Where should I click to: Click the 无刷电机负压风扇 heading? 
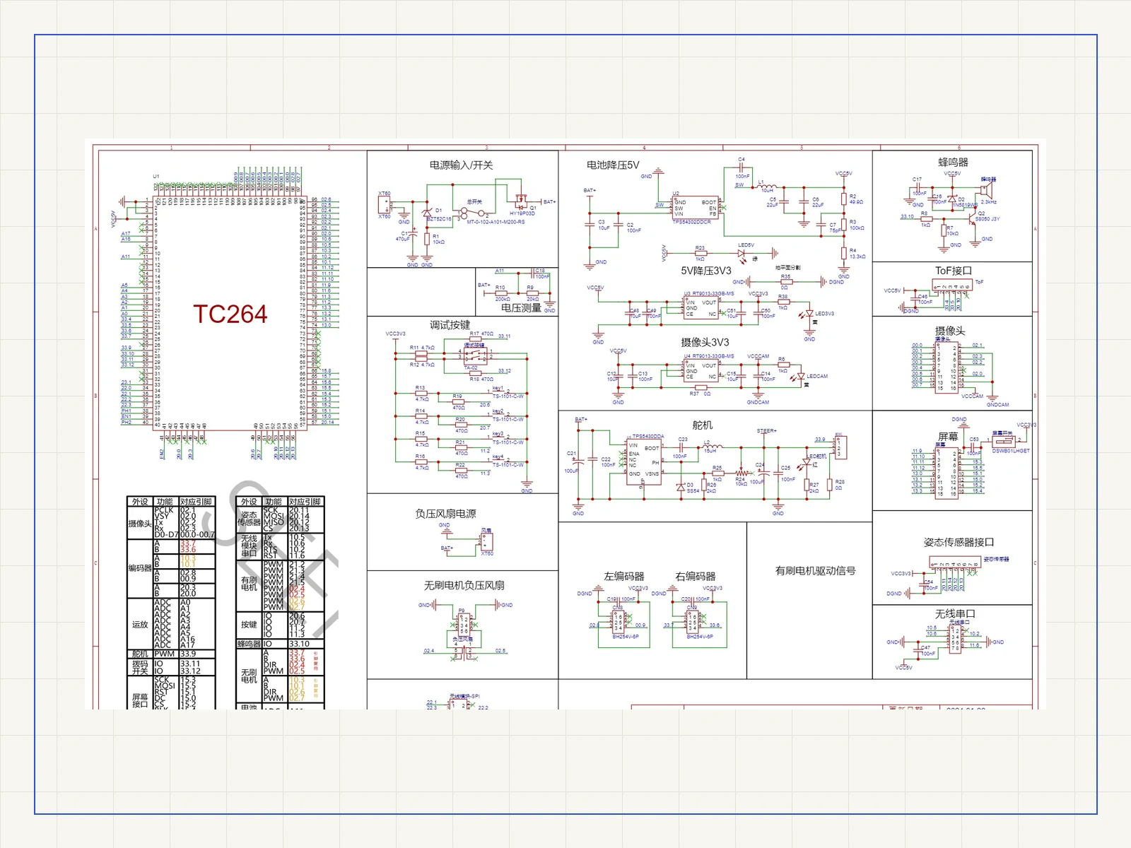pyautogui.click(x=464, y=585)
